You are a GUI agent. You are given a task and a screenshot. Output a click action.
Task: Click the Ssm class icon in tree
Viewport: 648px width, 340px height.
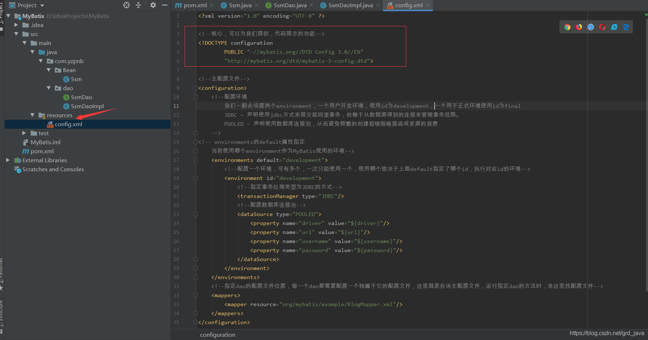[x=66, y=79]
